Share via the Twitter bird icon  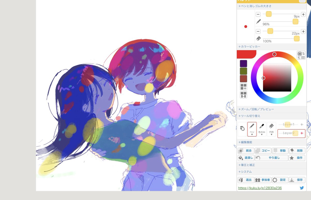click(302, 188)
